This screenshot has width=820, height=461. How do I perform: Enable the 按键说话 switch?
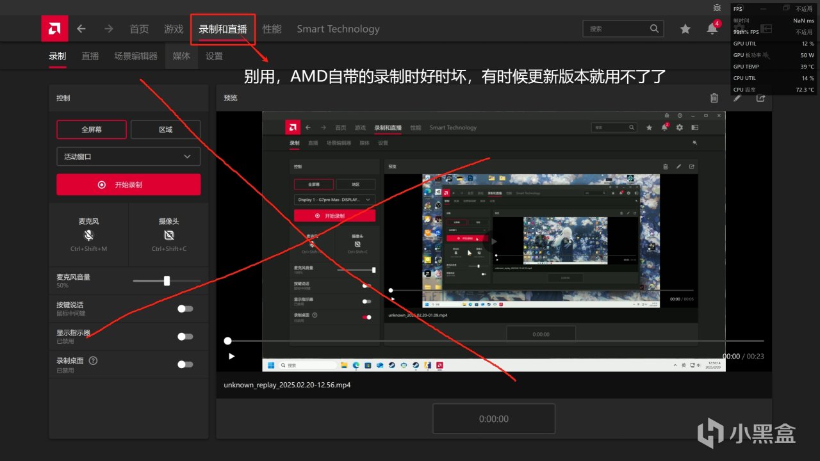[185, 309]
